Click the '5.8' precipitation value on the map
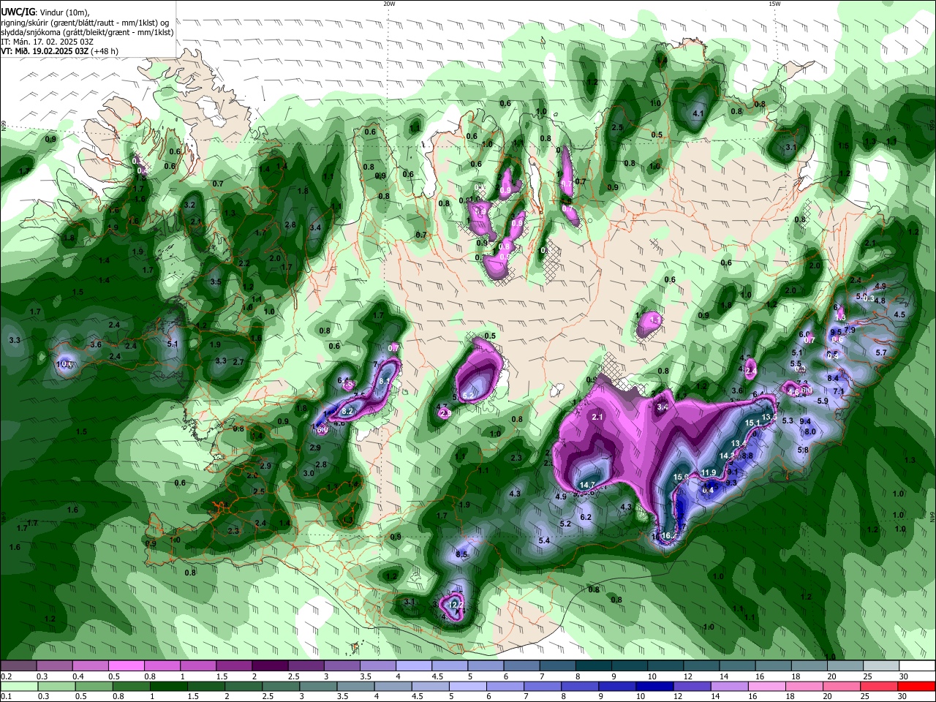The height and width of the screenshot is (702, 936). [x=803, y=450]
